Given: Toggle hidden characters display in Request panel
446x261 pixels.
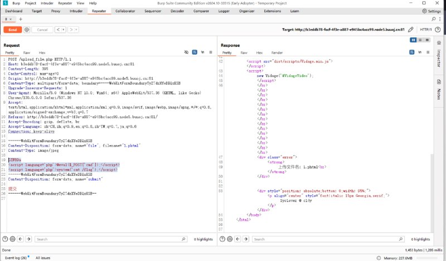Looking at the screenshot, I should click(x=187, y=52).
